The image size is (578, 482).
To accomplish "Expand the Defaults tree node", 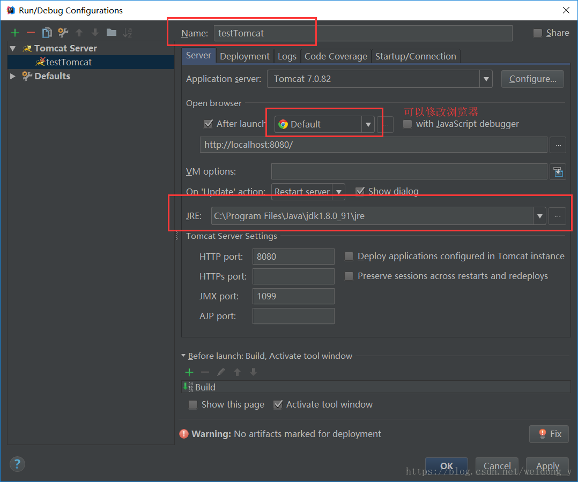I will pyautogui.click(x=13, y=76).
